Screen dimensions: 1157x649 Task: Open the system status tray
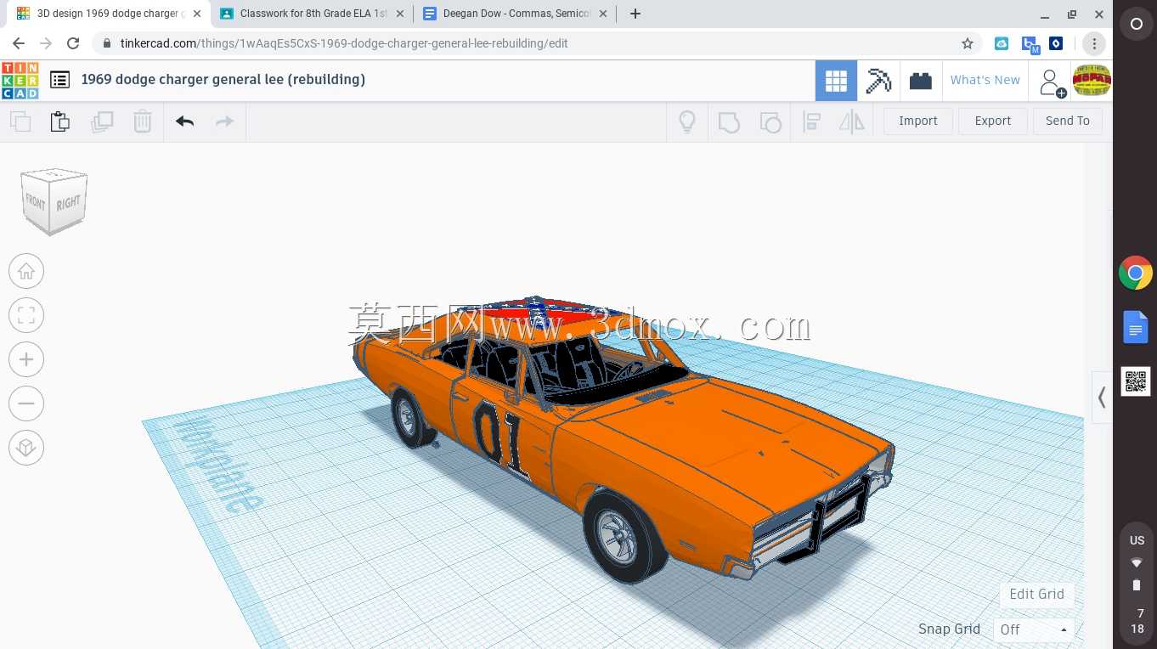point(1137,584)
